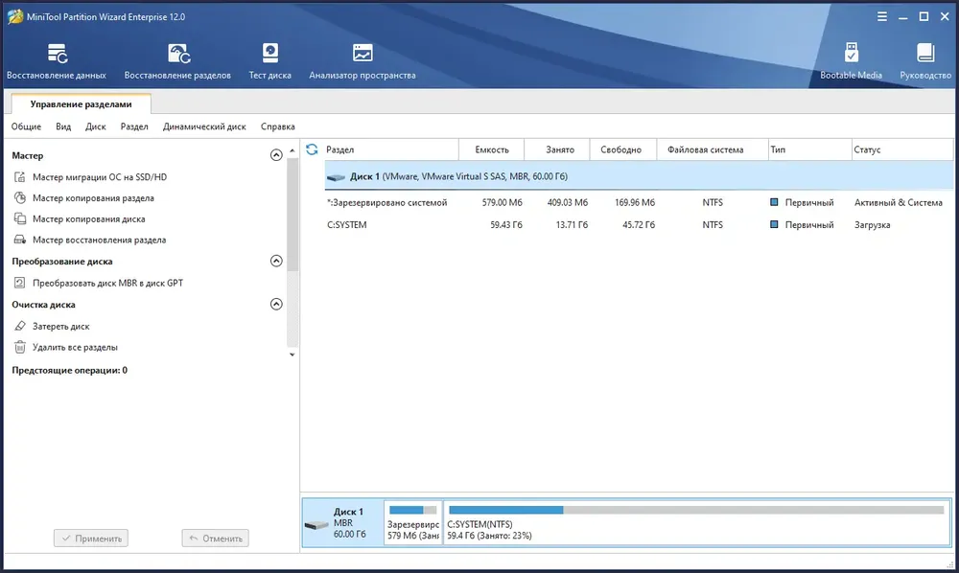This screenshot has width=959, height=573.
Task: Click icon for Мастер копирования раздела
Action: pos(19,198)
